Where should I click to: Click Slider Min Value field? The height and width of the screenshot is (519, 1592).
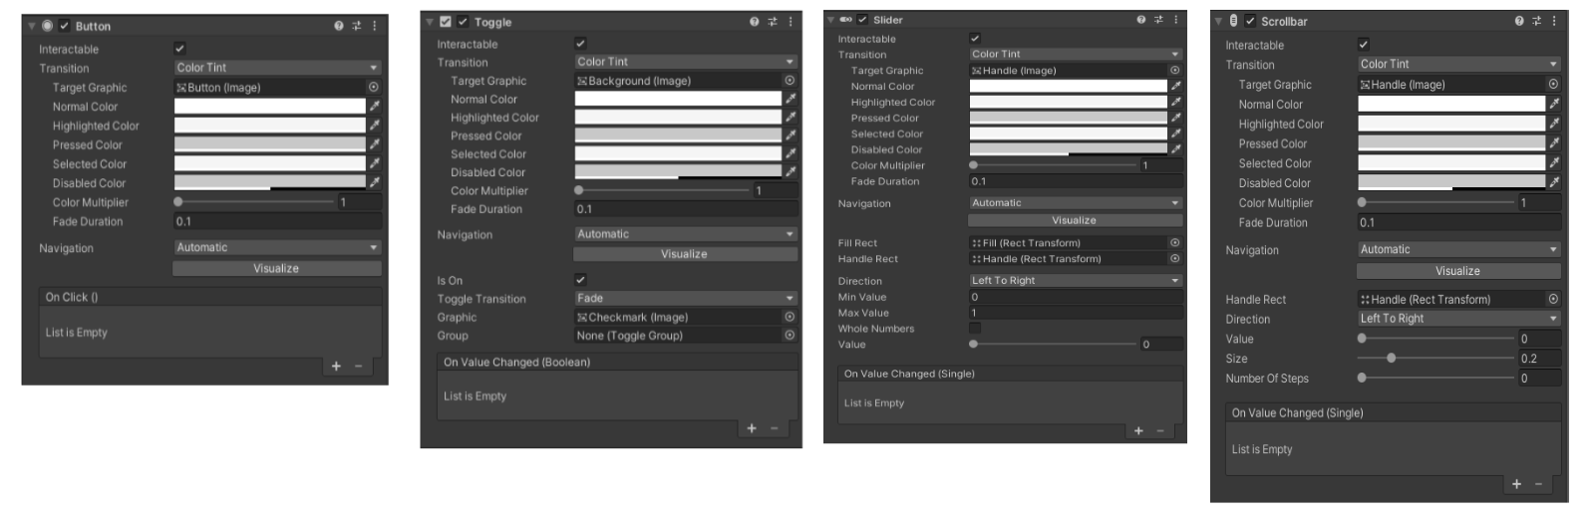[x=1076, y=297]
